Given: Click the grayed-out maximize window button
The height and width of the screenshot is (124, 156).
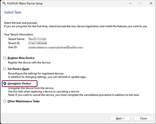Looking at the screenshot, I should point(140,3).
